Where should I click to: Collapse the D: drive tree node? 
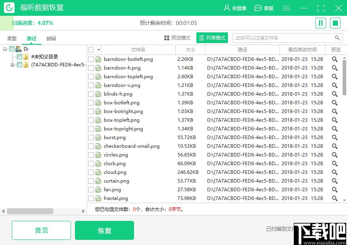tap(5, 49)
